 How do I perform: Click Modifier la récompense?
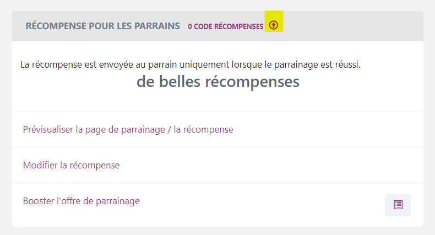pos(71,165)
